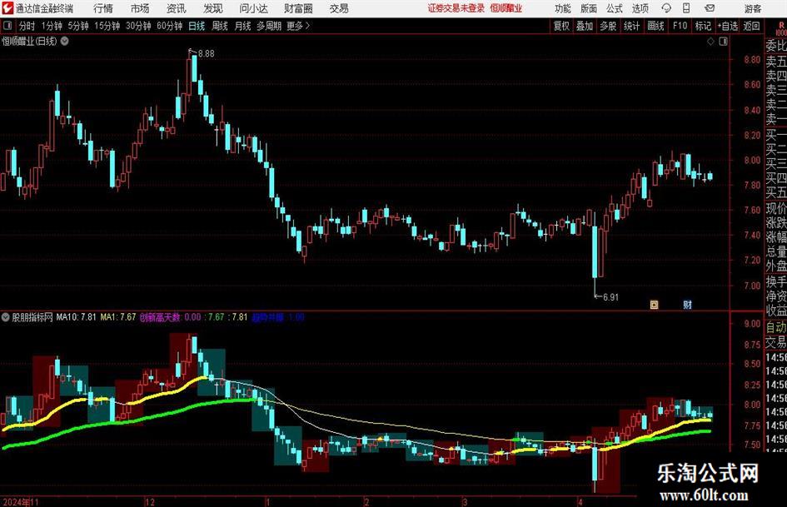Click the 画线 drawing button
This screenshot has width=787, height=507.
coord(655,26)
